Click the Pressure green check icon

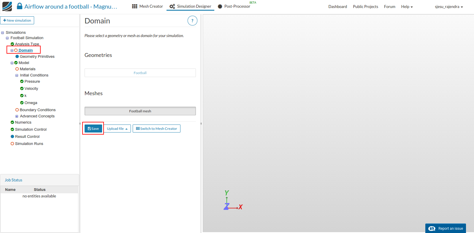point(22,82)
